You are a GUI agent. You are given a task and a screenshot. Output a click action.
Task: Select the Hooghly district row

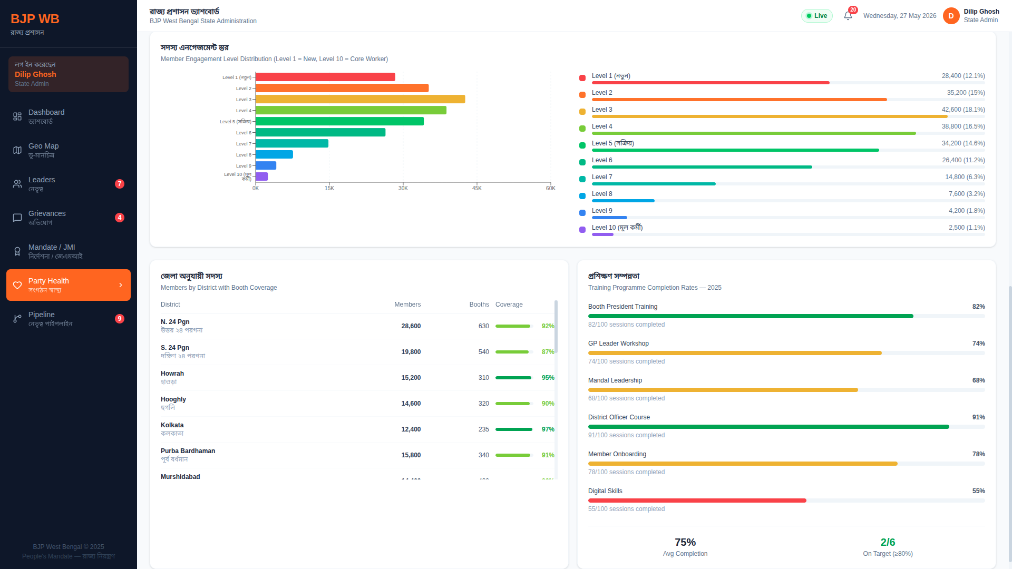click(x=357, y=404)
